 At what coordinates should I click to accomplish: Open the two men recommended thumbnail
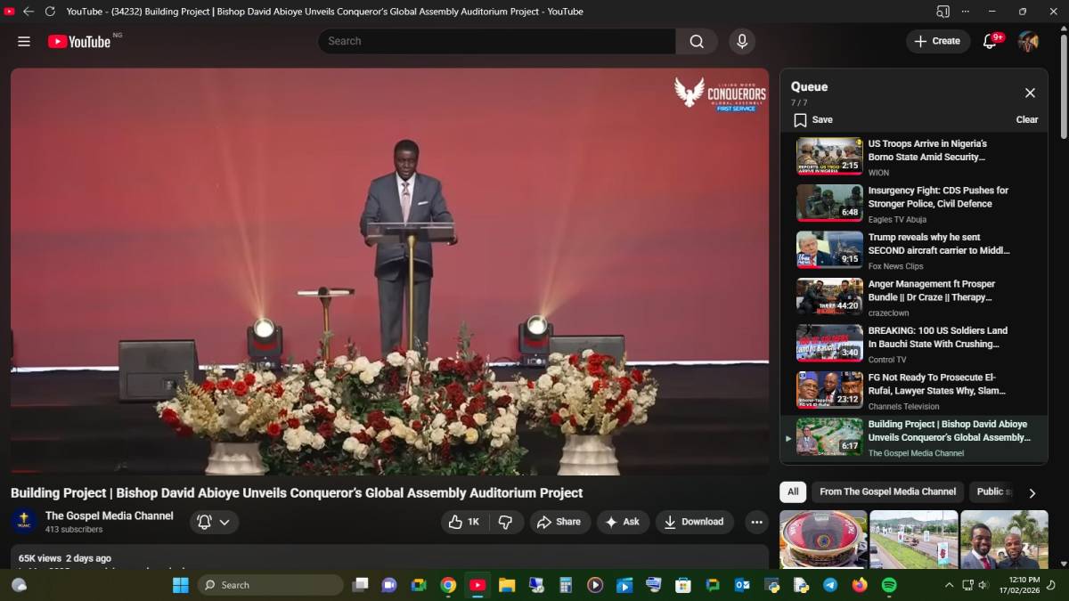coord(1004,540)
